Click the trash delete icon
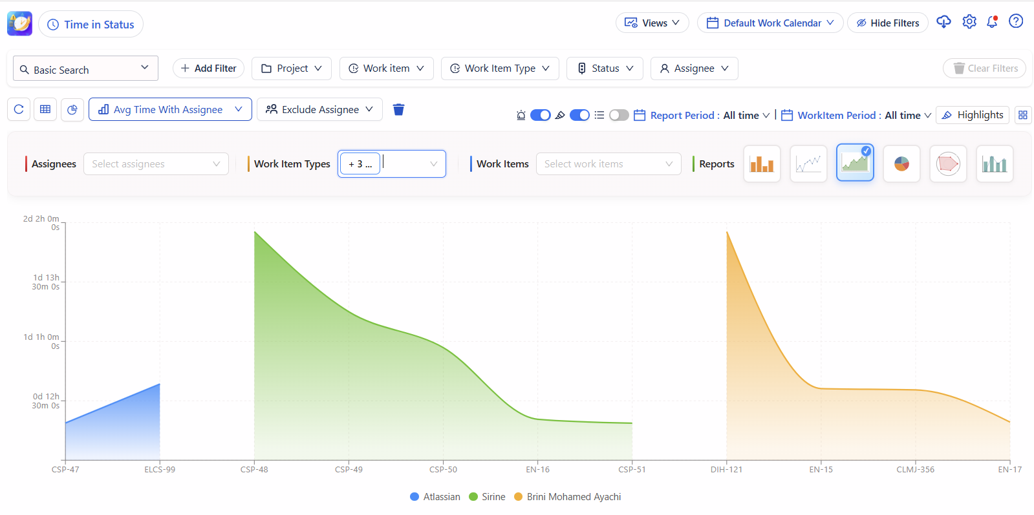Screen dimensions: 1034x515 pos(398,110)
